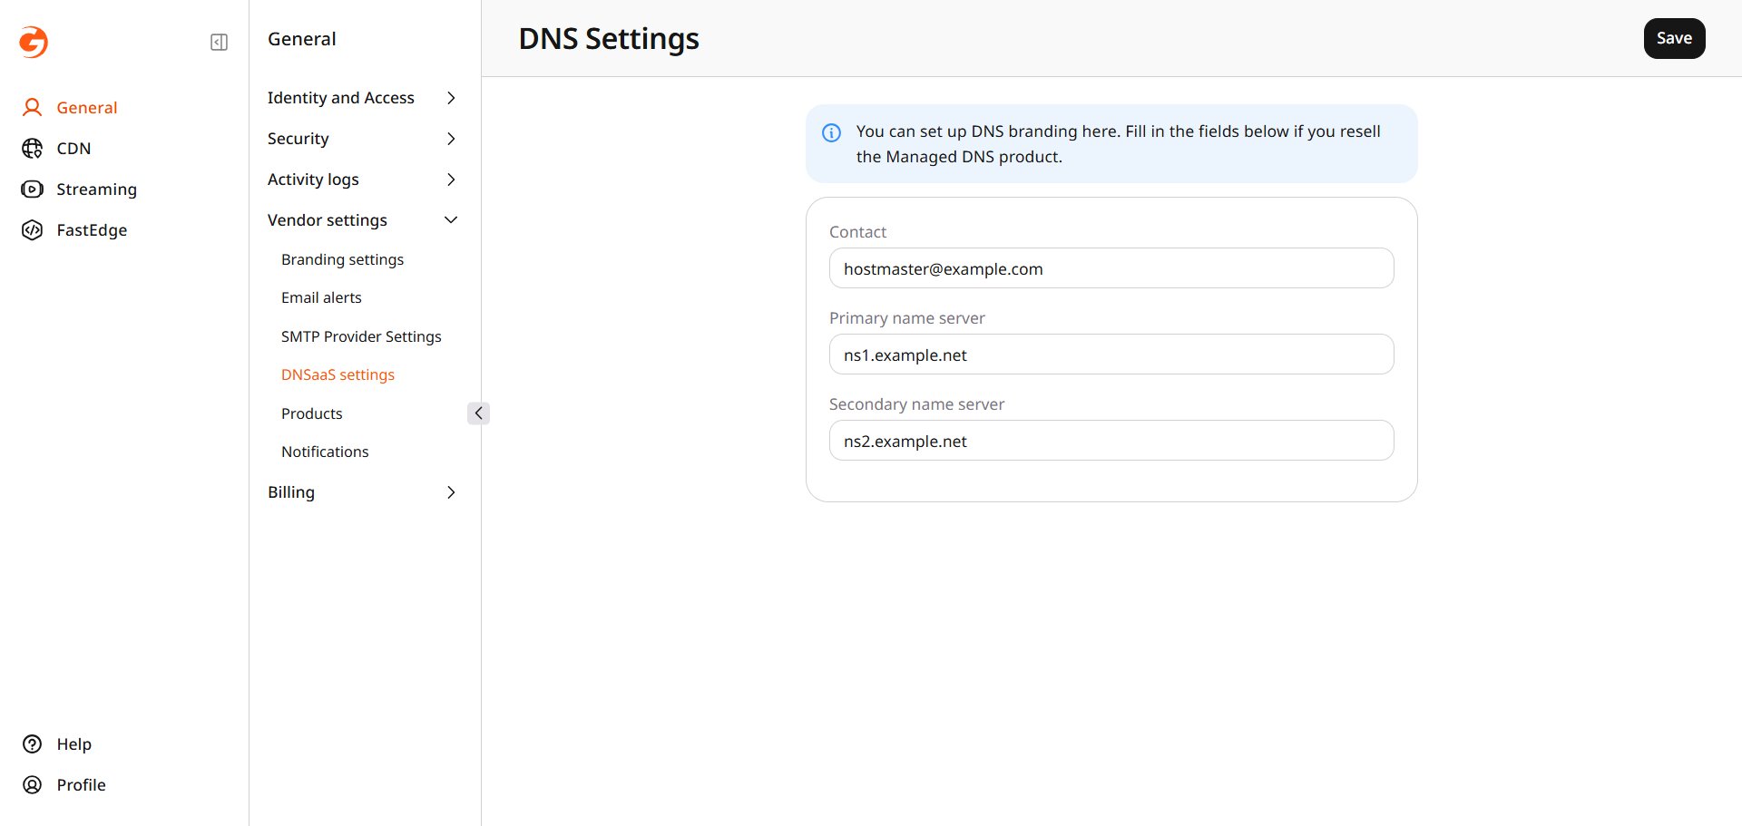Image resolution: width=1742 pixels, height=826 pixels.
Task: Expand the Identity and Access chevron
Action: click(x=451, y=98)
